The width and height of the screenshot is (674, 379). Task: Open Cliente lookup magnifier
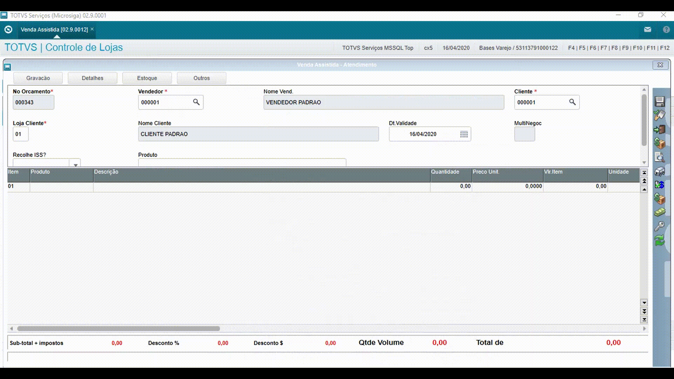(x=572, y=102)
